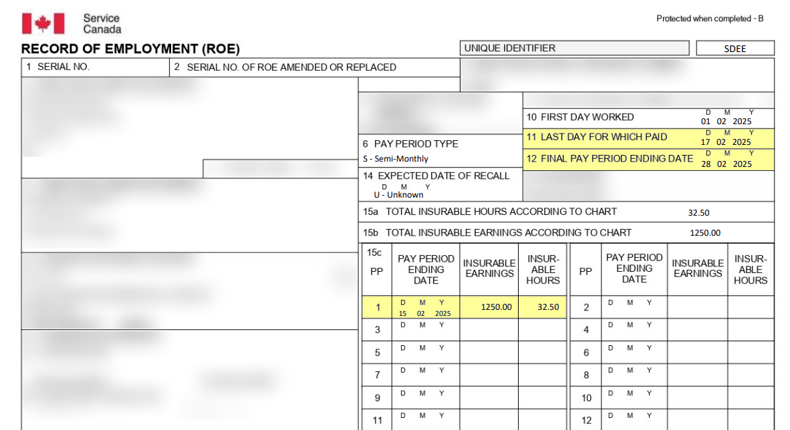Click the SDEE box

735,49
